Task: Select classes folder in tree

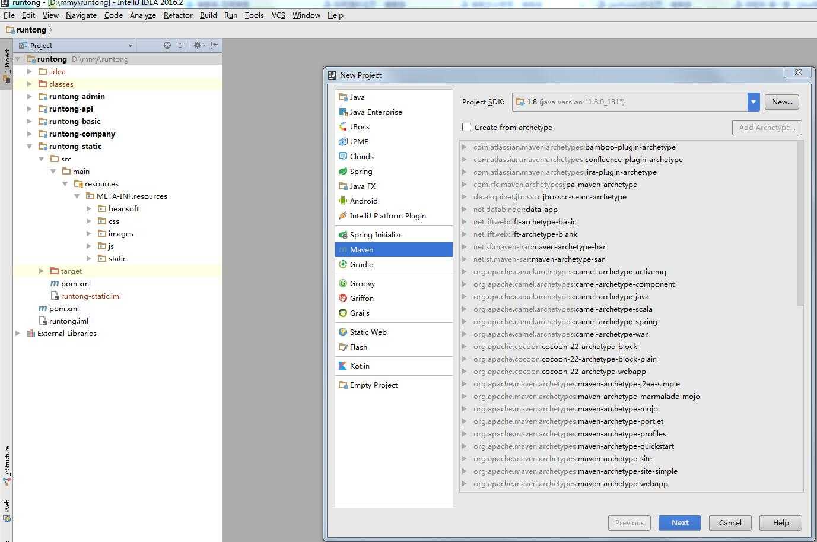Action: tap(61, 84)
